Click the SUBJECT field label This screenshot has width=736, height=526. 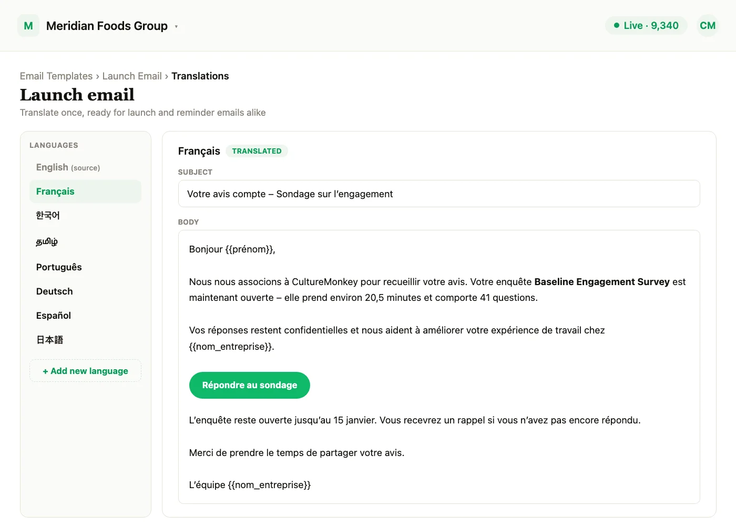point(195,172)
